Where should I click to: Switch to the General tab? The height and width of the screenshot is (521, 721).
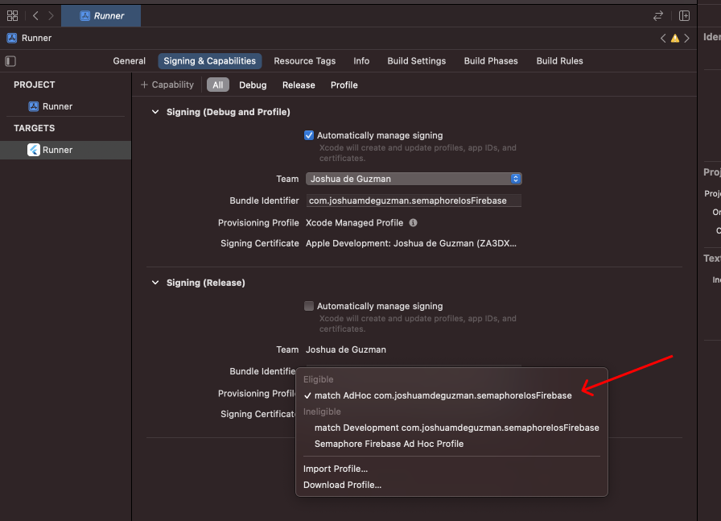[x=130, y=60]
